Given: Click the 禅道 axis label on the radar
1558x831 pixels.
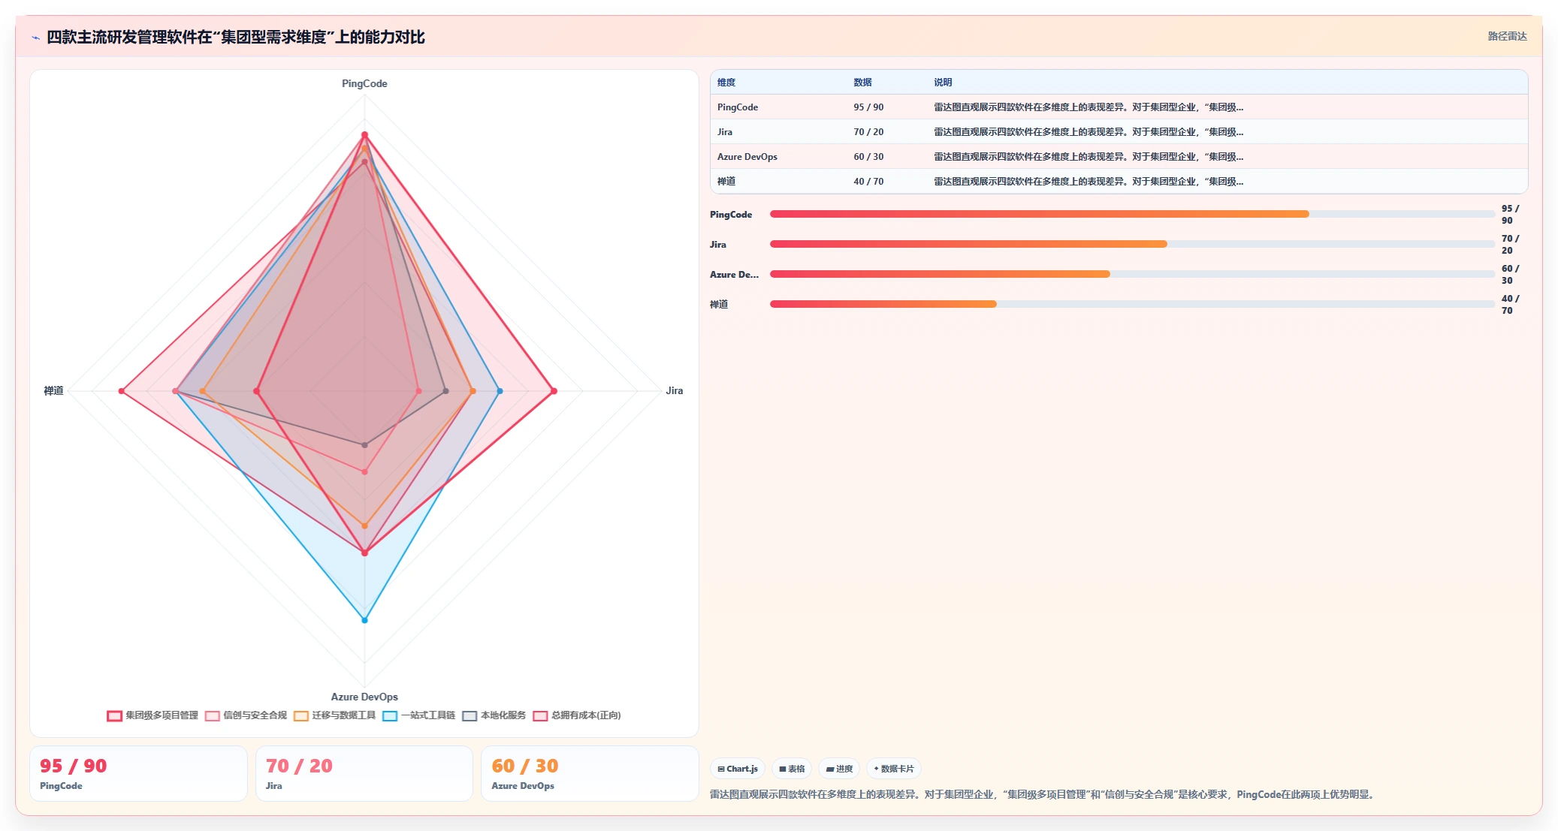Looking at the screenshot, I should pos(53,390).
